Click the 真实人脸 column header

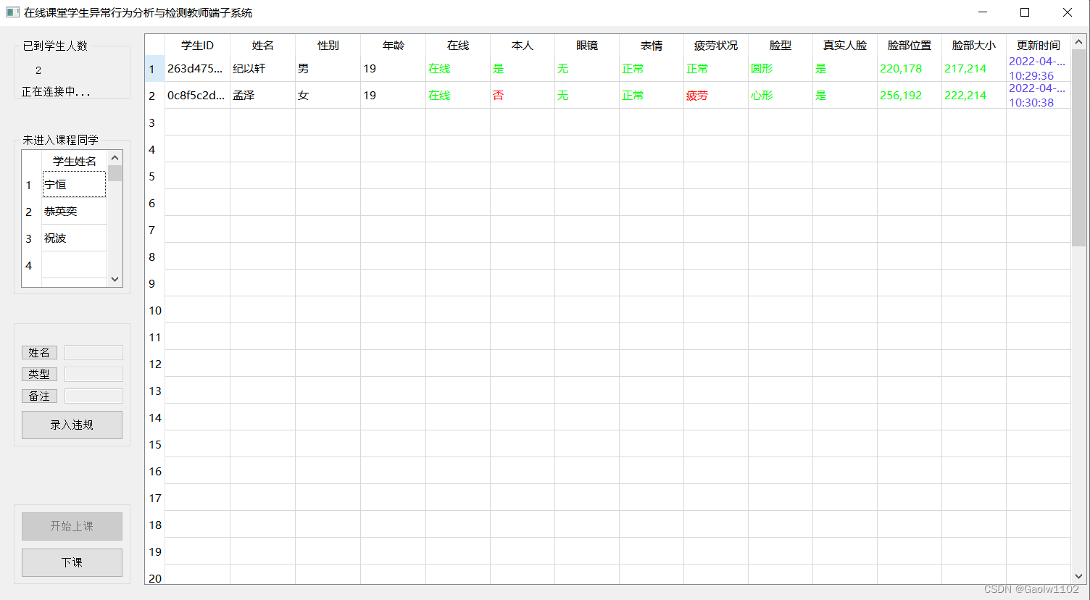point(845,45)
